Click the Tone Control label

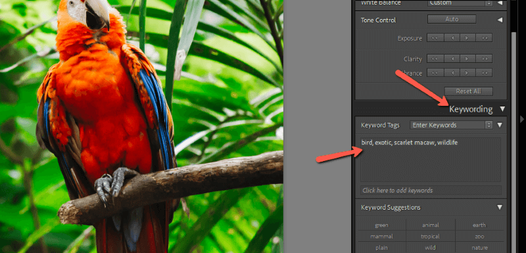click(379, 20)
